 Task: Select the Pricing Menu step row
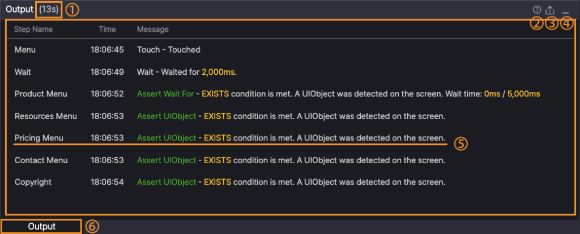pos(291,138)
